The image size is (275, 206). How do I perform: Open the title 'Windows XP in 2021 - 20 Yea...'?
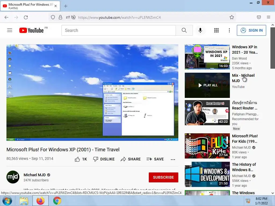click(245, 50)
